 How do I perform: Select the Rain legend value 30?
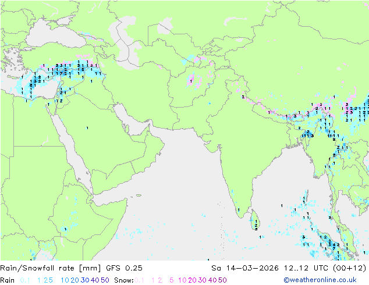click(85, 280)
